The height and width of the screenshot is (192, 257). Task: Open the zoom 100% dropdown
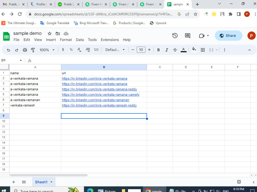[47, 50]
